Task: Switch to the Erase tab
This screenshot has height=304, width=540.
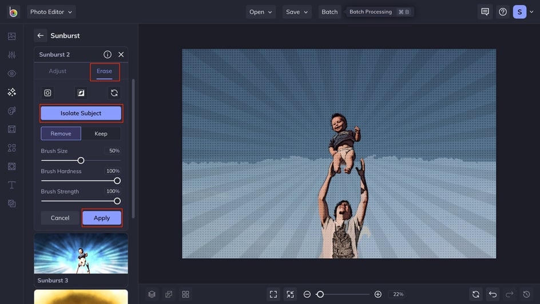Action: coord(104,72)
